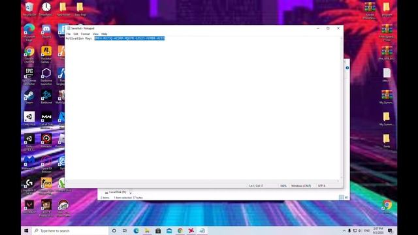
Task: Select the top-right program folder icon
Action: [x=387, y=9]
